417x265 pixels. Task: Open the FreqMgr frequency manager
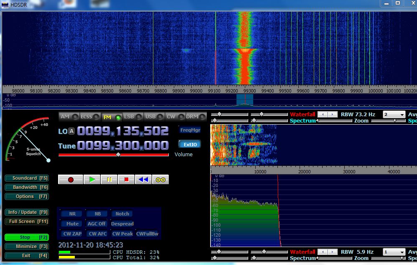point(190,130)
